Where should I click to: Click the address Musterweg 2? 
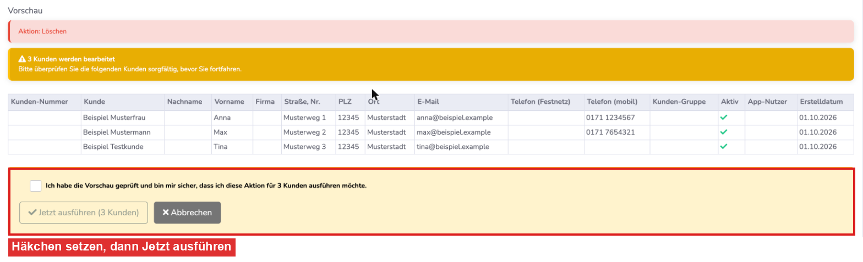305,132
